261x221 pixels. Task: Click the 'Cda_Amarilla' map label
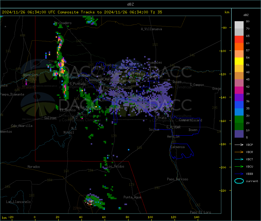pyautogui.click(x=22, y=126)
